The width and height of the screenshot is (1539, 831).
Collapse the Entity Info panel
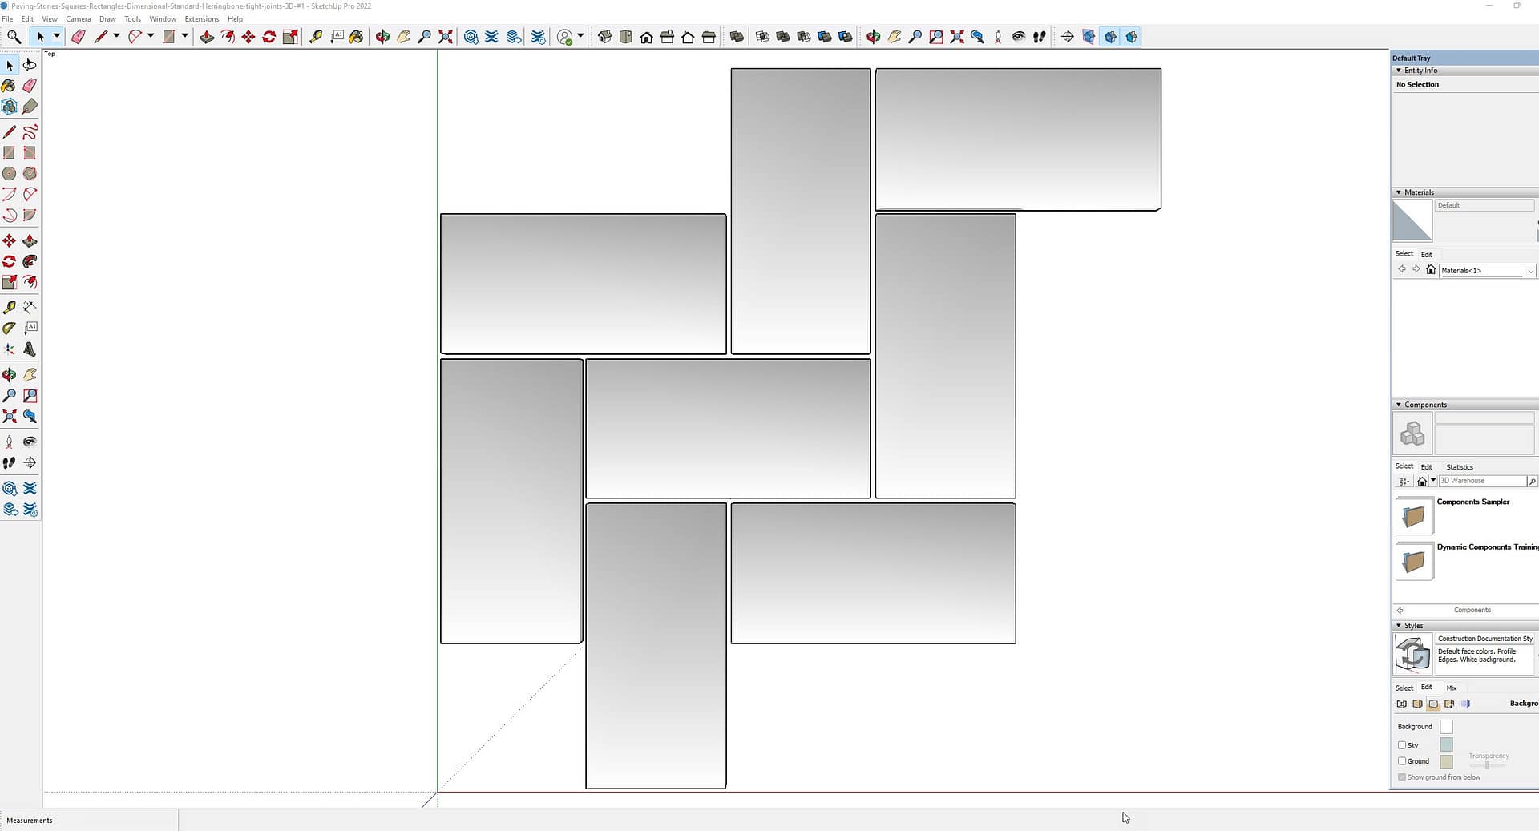[x=1399, y=71]
